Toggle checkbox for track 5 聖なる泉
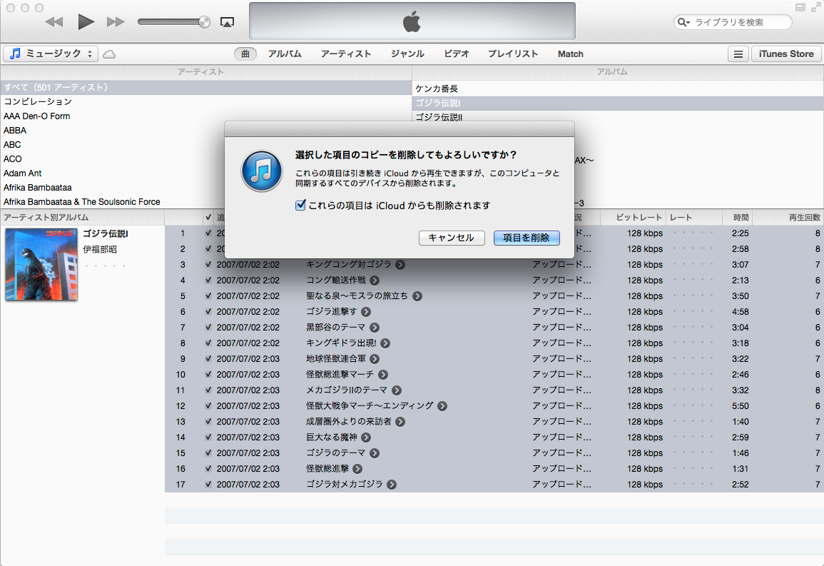The image size is (824, 566). coord(208,296)
